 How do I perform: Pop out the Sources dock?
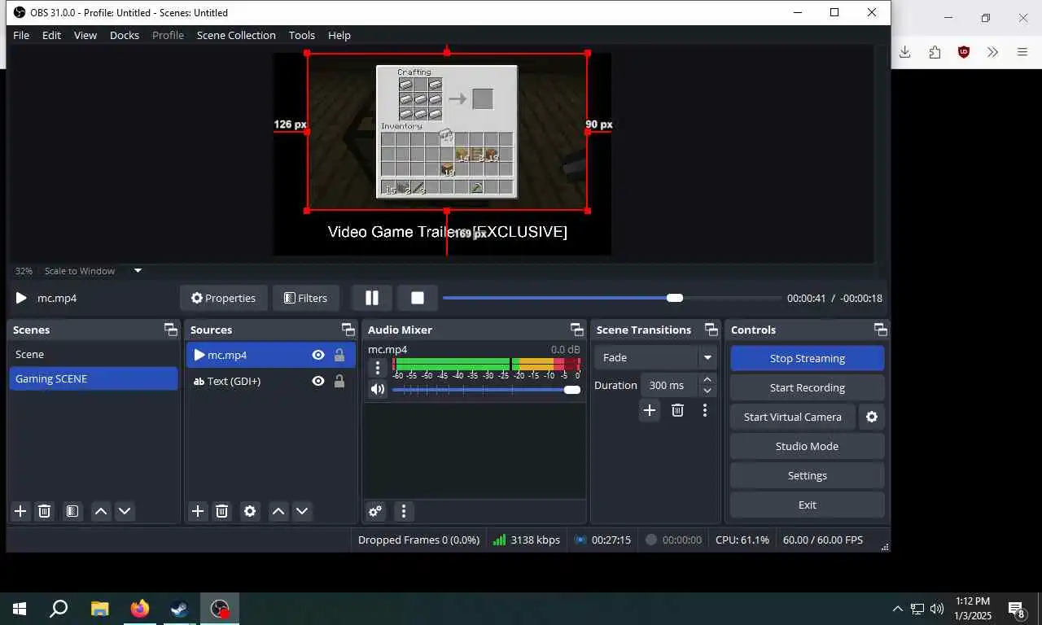click(348, 330)
